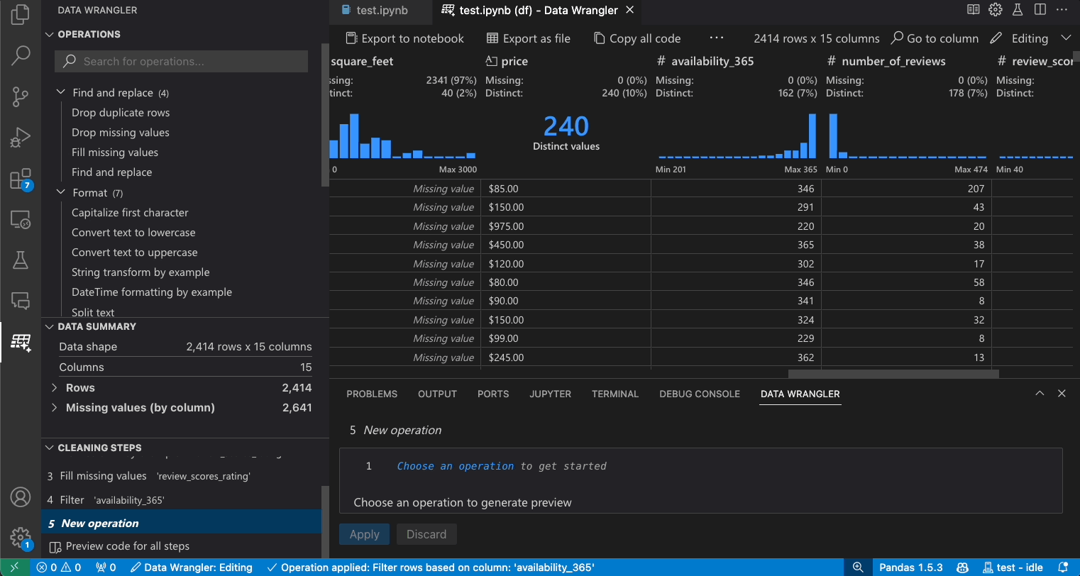
Task: Click Export to notebook
Action: pos(404,38)
